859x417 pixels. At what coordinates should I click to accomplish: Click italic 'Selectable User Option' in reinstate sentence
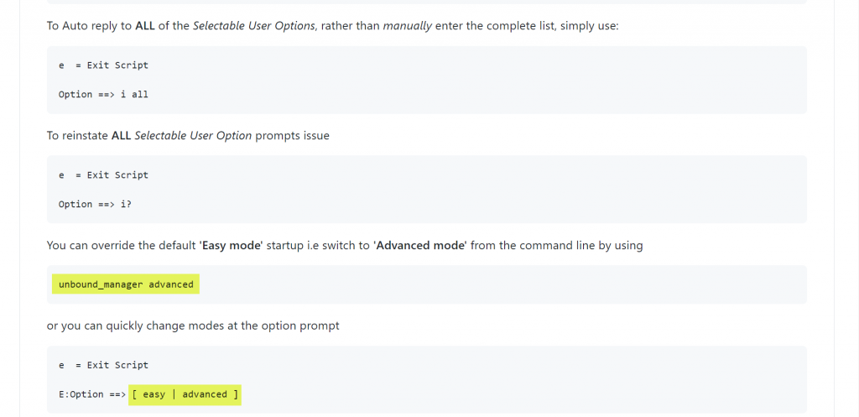[x=193, y=135]
